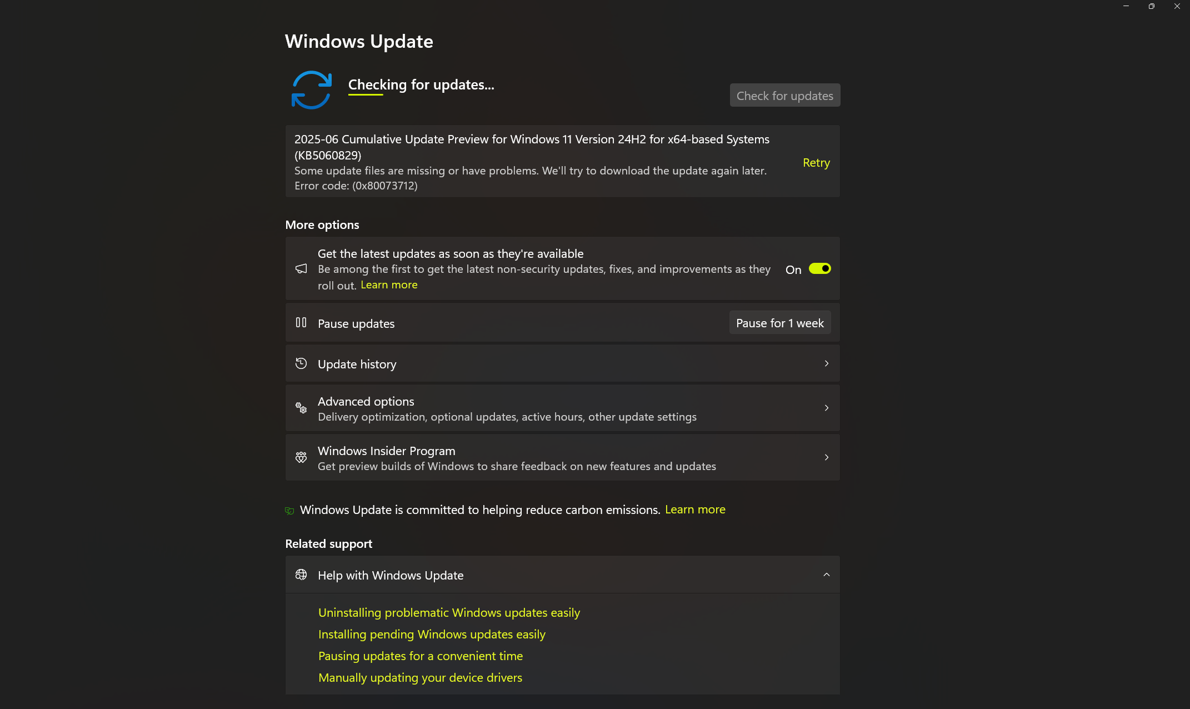
Task: Click the globe icon beside Help with Windows Update
Action: (302, 575)
